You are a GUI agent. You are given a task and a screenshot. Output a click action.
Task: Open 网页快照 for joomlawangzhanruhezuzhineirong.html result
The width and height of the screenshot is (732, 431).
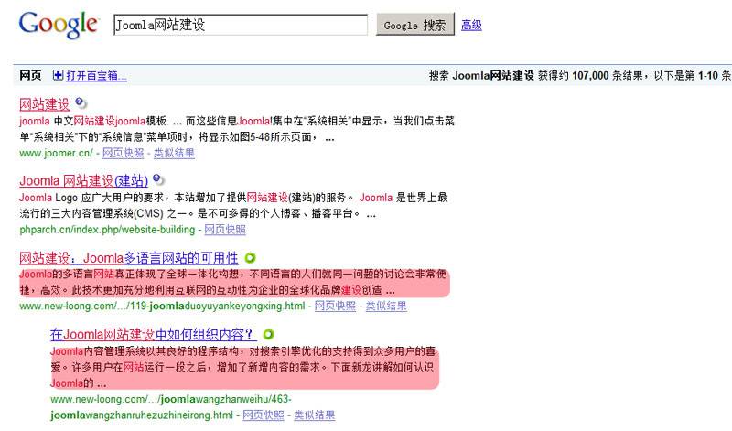point(264,415)
